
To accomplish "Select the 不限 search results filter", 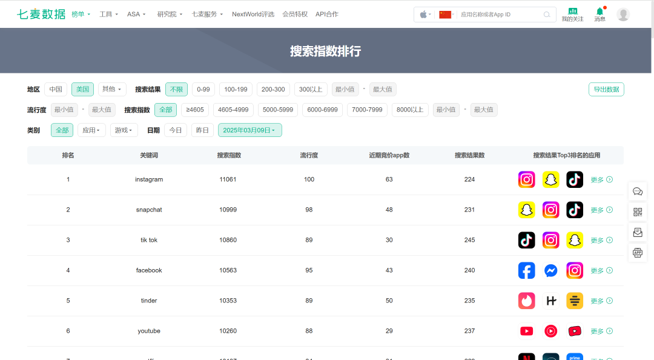I will pos(176,89).
